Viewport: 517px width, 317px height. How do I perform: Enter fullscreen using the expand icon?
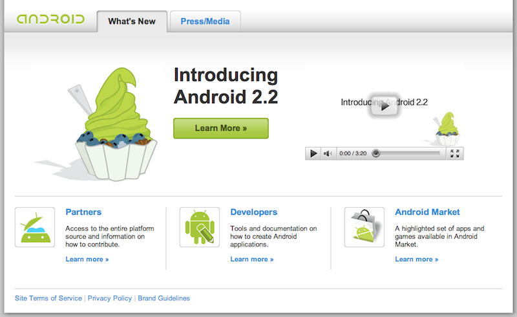[455, 153]
